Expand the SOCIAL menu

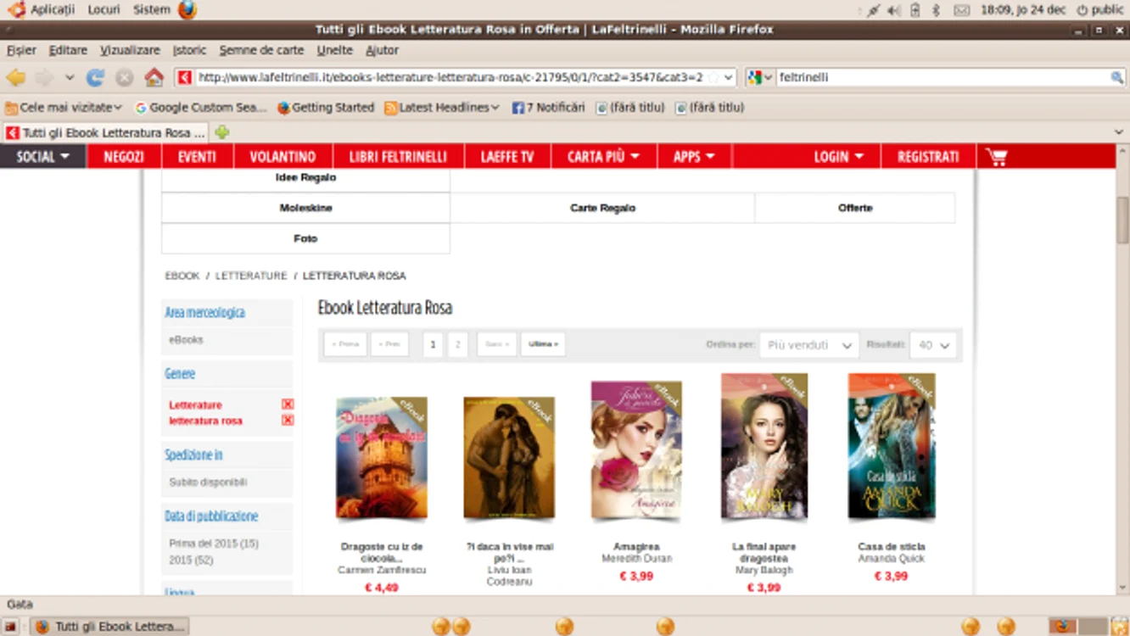pos(43,157)
